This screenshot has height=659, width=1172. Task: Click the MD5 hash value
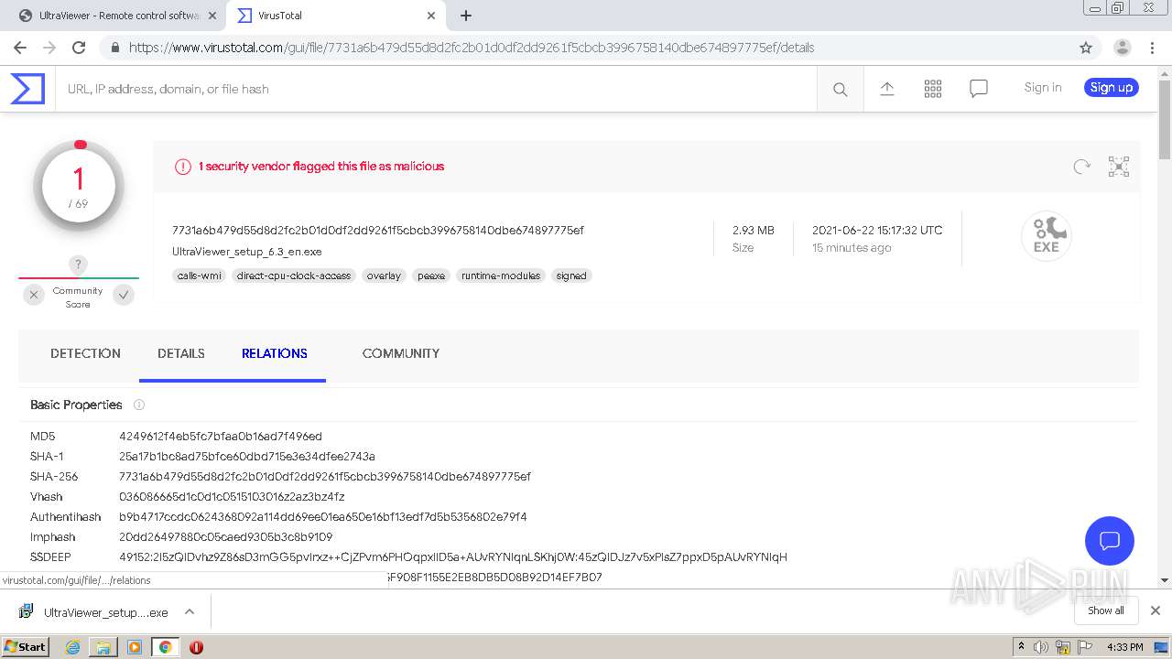221,437
